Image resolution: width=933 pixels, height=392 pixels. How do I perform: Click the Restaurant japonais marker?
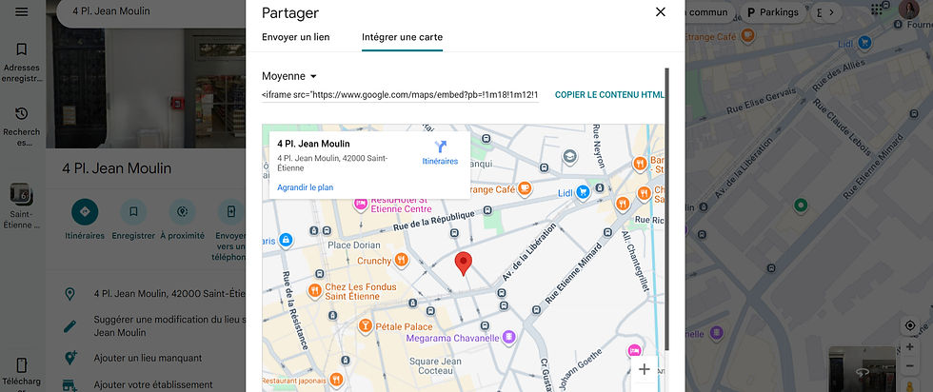[336, 379]
